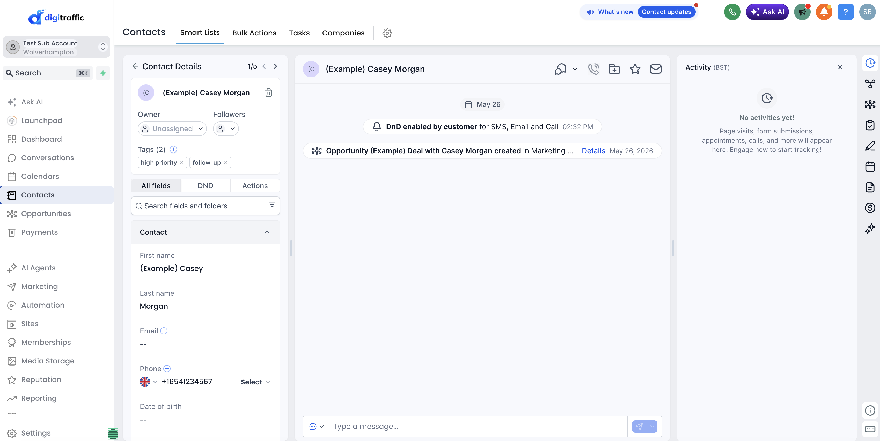Open the Contact updates announcement

[666, 12]
